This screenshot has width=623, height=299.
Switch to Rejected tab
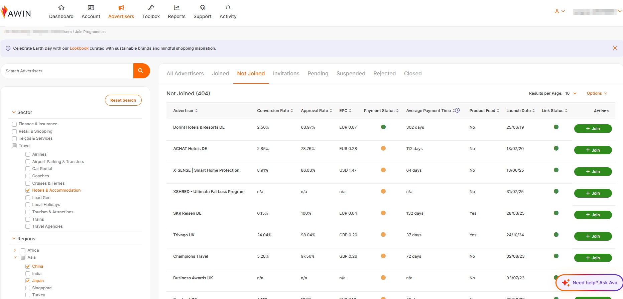(385, 74)
